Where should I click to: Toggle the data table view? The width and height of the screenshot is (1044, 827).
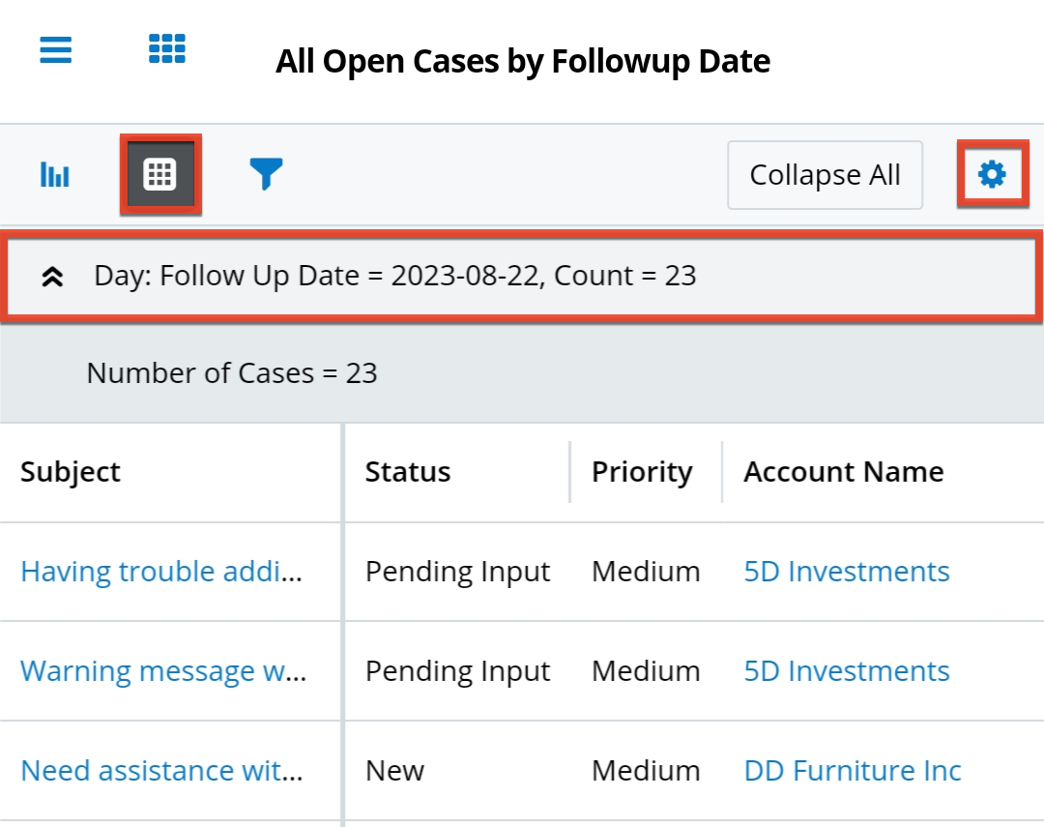coord(159,175)
